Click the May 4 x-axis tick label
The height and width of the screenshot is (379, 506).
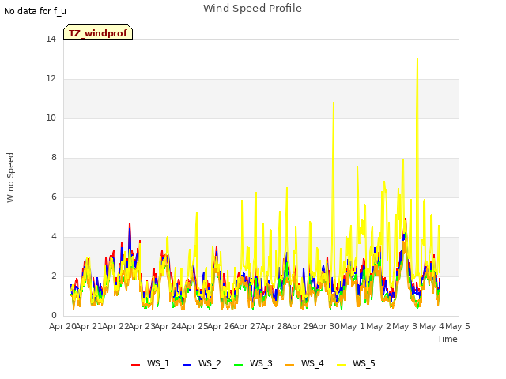(x=432, y=326)
